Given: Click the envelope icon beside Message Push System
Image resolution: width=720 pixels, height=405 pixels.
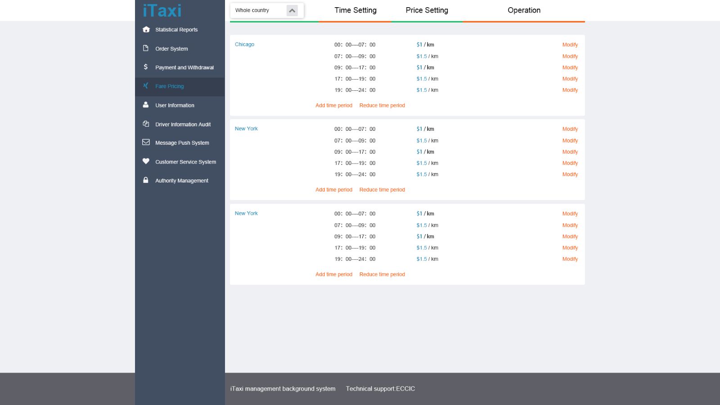Looking at the screenshot, I should pyautogui.click(x=146, y=142).
